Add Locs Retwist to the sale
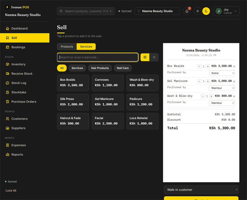The height and width of the screenshot is (200, 247). [x=142, y=121]
